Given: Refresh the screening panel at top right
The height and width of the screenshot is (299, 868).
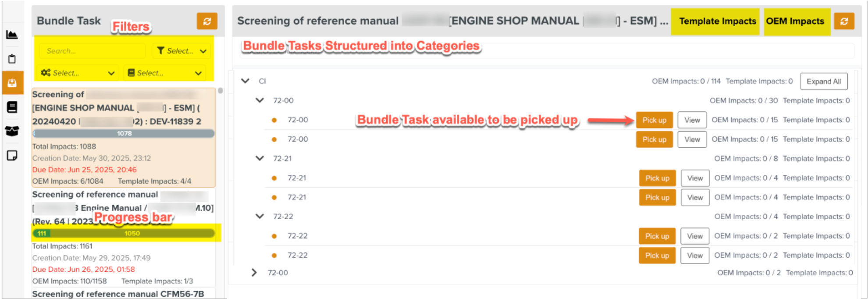Looking at the screenshot, I should pyautogui.click(x=844, y=21).
